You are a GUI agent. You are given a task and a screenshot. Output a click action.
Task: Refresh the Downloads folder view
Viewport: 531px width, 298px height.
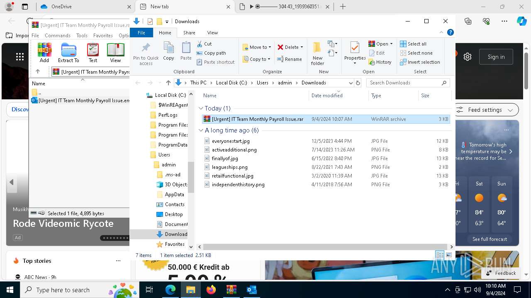(358, 83)
